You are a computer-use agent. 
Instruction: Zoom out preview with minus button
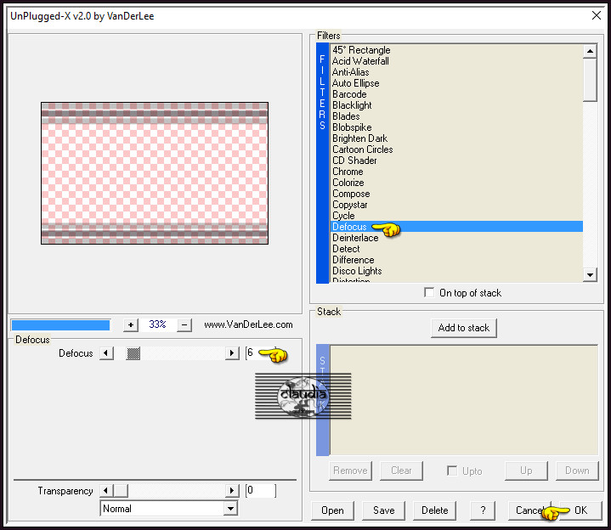point(184,324)
